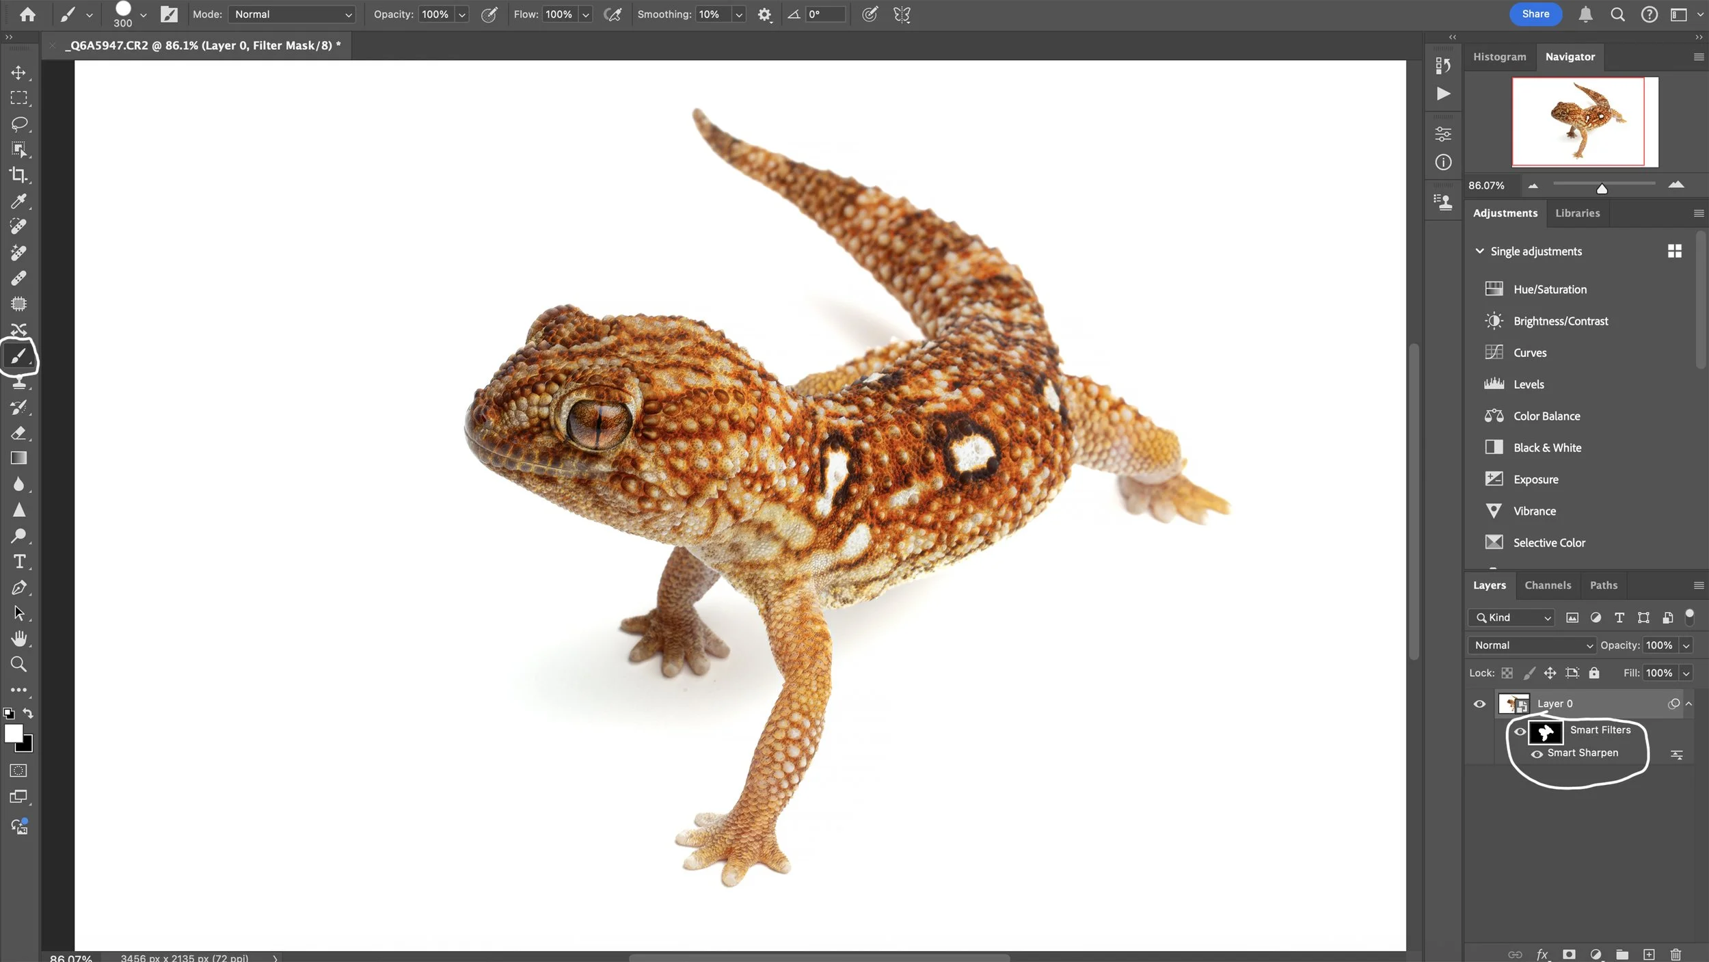
Task: Select the Eraser tool
Action: click(18, 433)
